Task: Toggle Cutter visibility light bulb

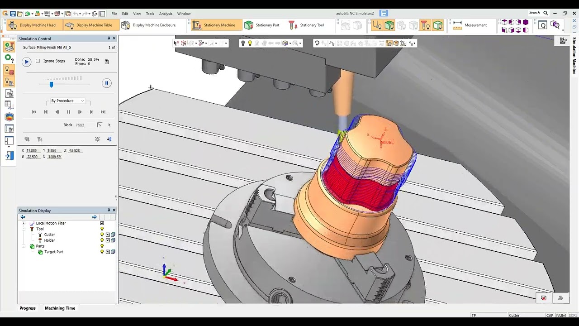Action: (102, 235)
